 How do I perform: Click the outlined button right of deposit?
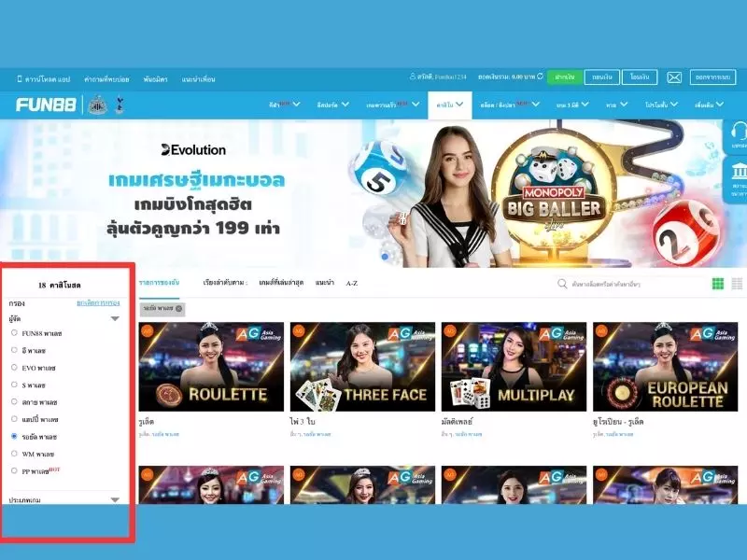tap(602, 77)
